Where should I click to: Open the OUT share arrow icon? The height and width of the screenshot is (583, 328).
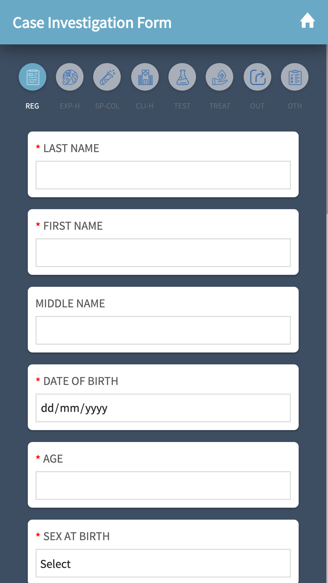(257, 77)
